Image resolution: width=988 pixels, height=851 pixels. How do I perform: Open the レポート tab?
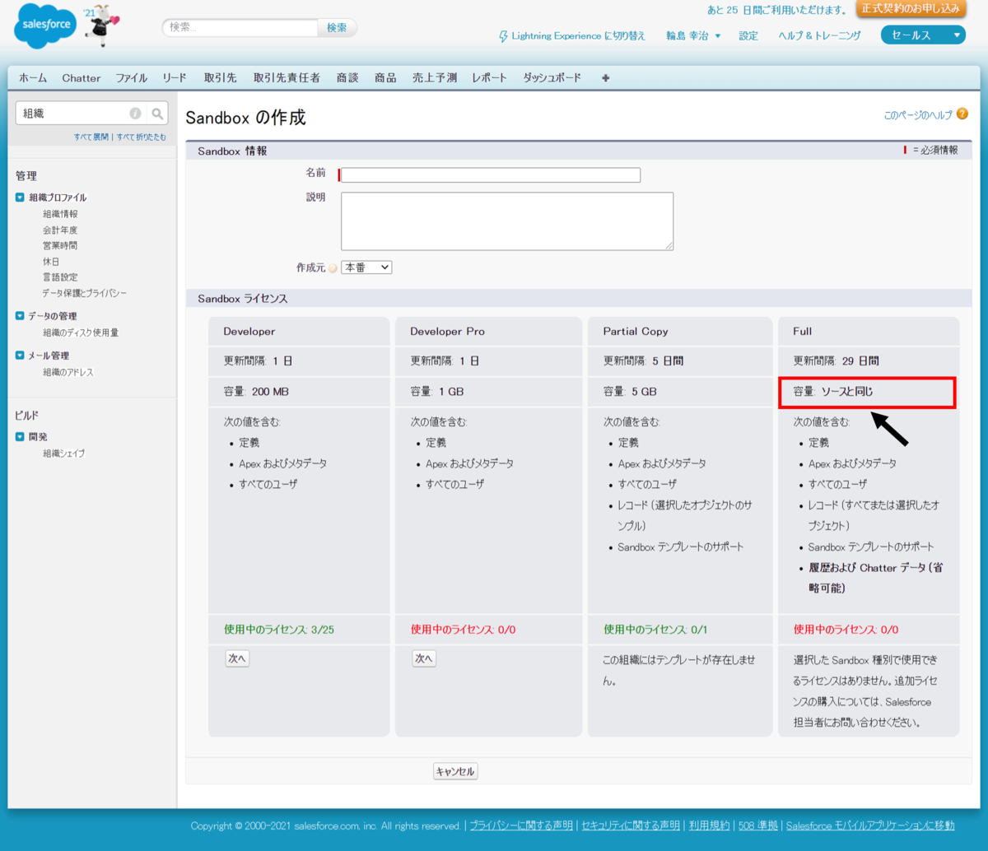point(490,78)
